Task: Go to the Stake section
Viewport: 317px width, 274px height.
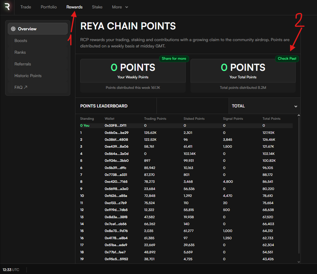Action: (x=97, y=7)
